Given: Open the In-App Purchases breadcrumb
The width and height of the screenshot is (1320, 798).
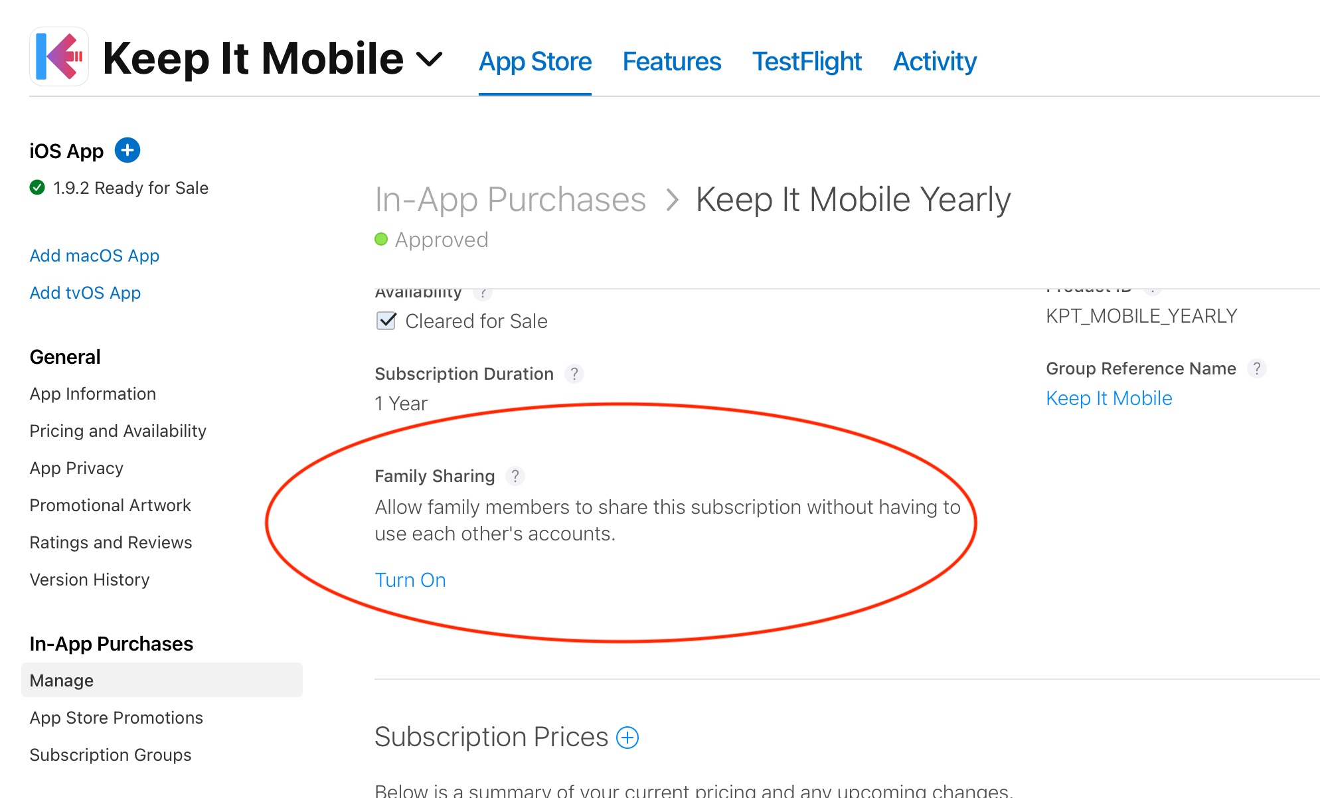Looking at the screenshot, I should pos(511,199).
